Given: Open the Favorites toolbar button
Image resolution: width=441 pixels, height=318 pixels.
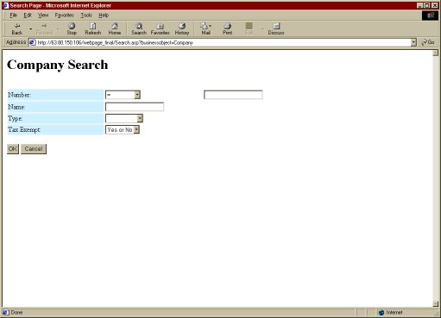Looking at the screenshot, I should tap(161, 28).
